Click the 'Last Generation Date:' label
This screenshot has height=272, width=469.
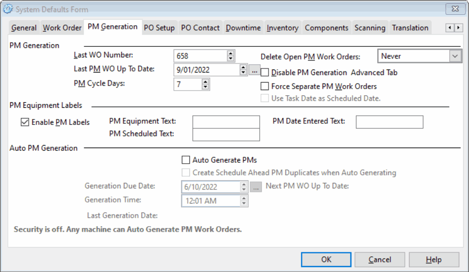[x=122, y=215]
